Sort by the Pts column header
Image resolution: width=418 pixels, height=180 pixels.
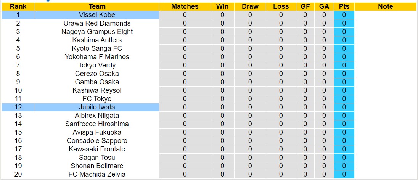pyautogui.click(x=344, y=6)
